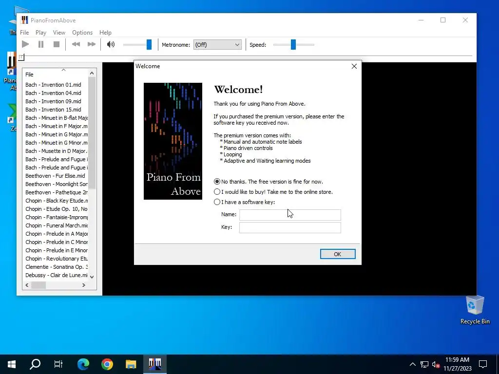Open the Options menu
Screen dimensions: 499x374
[x=82, y=33]
